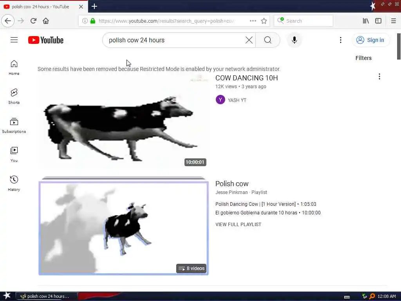Open search Filters
The height and width of the screenshot is (301, 401).
tap(363, 58)
